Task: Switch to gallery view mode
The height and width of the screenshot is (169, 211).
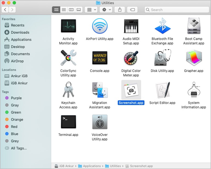Action: point(79,10)
